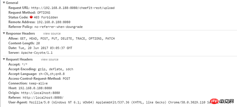Click view source beside Response Headers
This screenshot has height=107, width=237.
52,34
